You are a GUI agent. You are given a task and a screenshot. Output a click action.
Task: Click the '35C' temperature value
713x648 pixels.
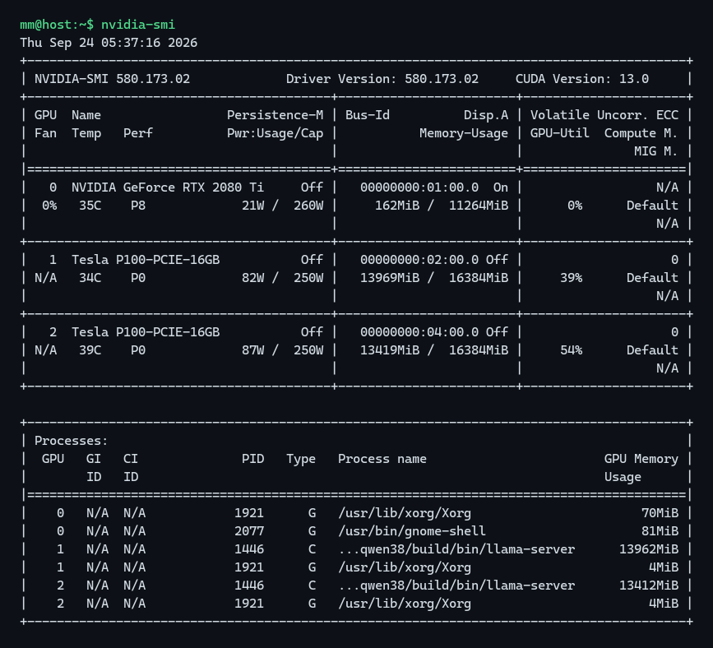pos(90,206)
